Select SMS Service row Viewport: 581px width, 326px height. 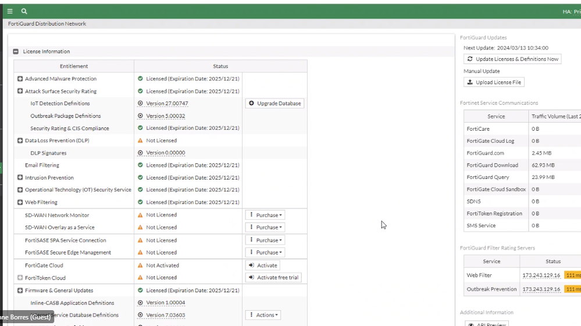(x=522, y=225)
